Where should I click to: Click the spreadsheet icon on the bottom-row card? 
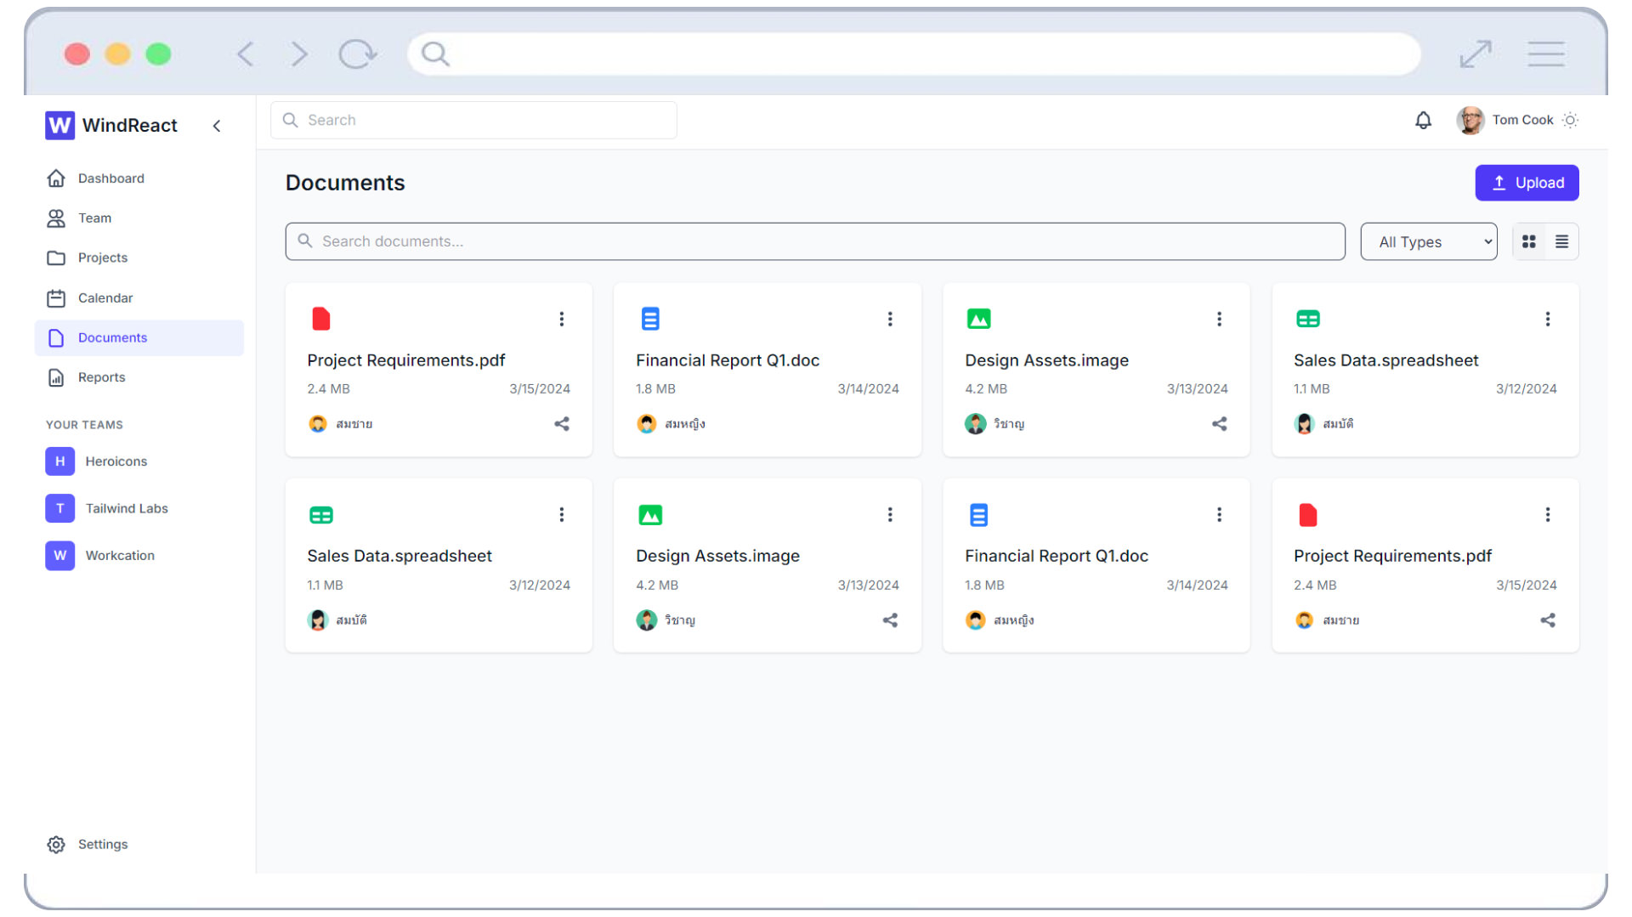pyautogui.click(x=320, y=515)
